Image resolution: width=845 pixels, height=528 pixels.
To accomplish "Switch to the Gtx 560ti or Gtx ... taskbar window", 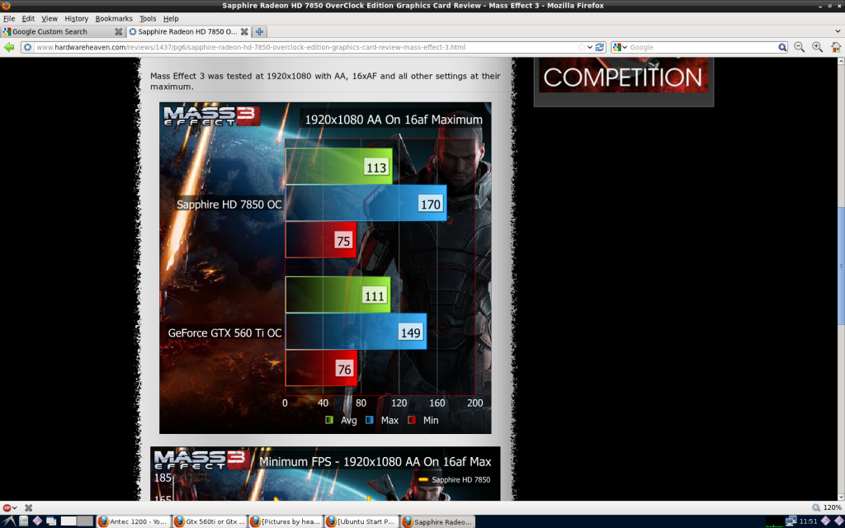I will coord(209,521).
